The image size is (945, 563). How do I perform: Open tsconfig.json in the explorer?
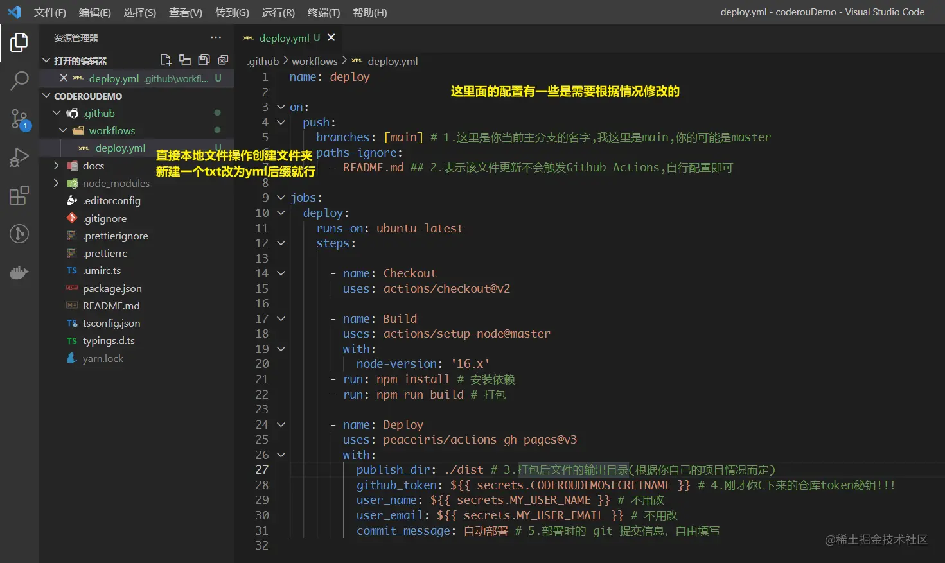[x=111, y=323]
